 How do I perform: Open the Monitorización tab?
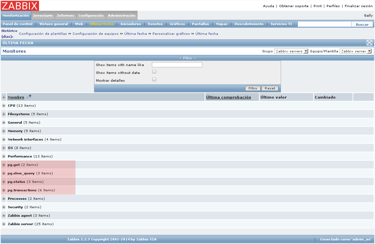click(16, 15)
